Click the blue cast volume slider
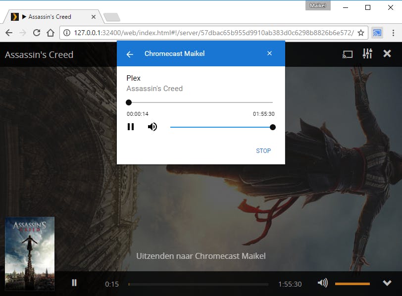 click(223, 127)
